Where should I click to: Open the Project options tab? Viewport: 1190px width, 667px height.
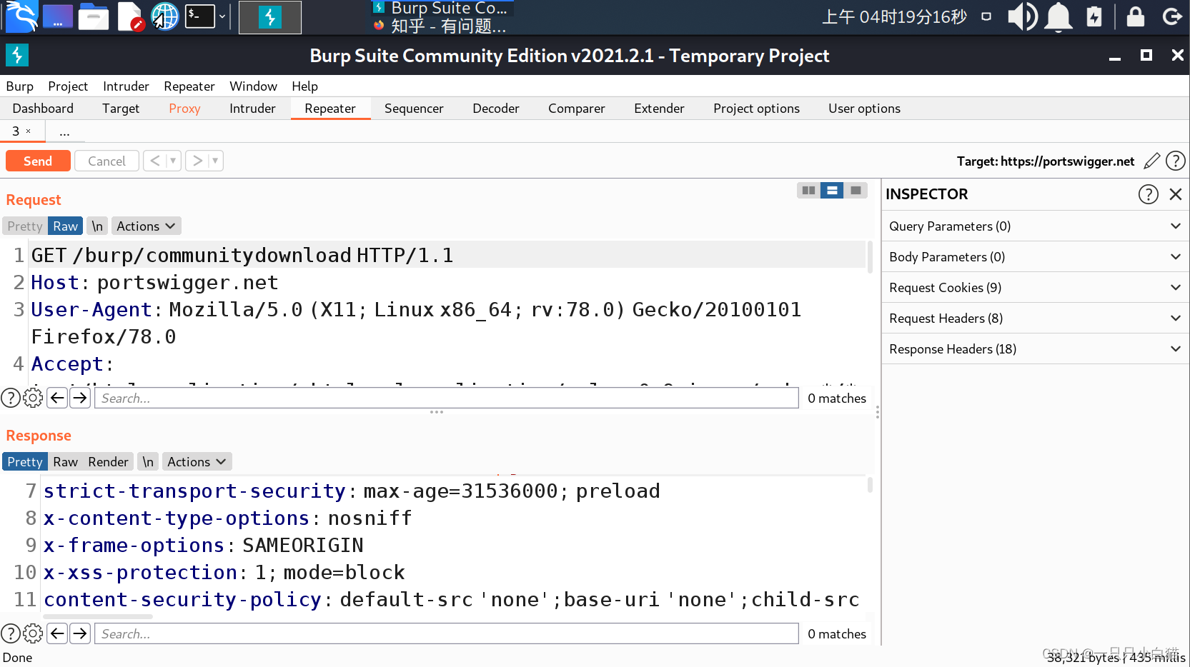point(756,109)
